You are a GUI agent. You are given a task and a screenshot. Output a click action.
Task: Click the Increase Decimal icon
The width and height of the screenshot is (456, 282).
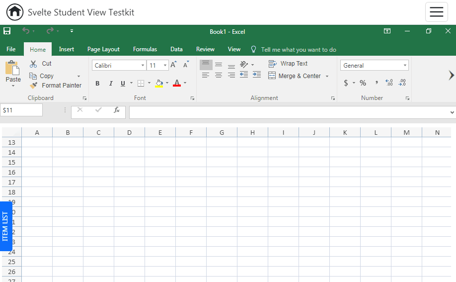[x=389, y=83]
